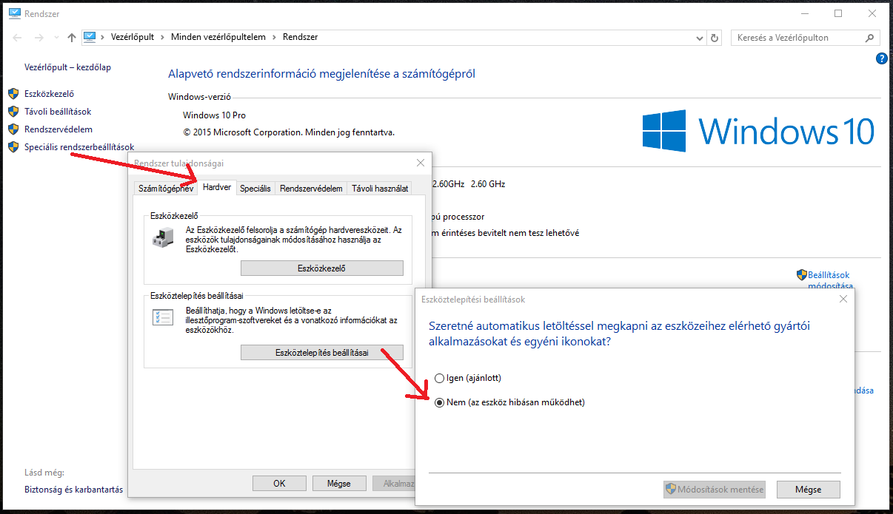893x514 pixels.
Task: Open the Rendszervédelem tab
Action: 311,189
